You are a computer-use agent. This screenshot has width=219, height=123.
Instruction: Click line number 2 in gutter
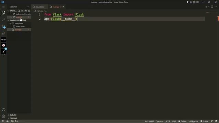coord(40,19)
